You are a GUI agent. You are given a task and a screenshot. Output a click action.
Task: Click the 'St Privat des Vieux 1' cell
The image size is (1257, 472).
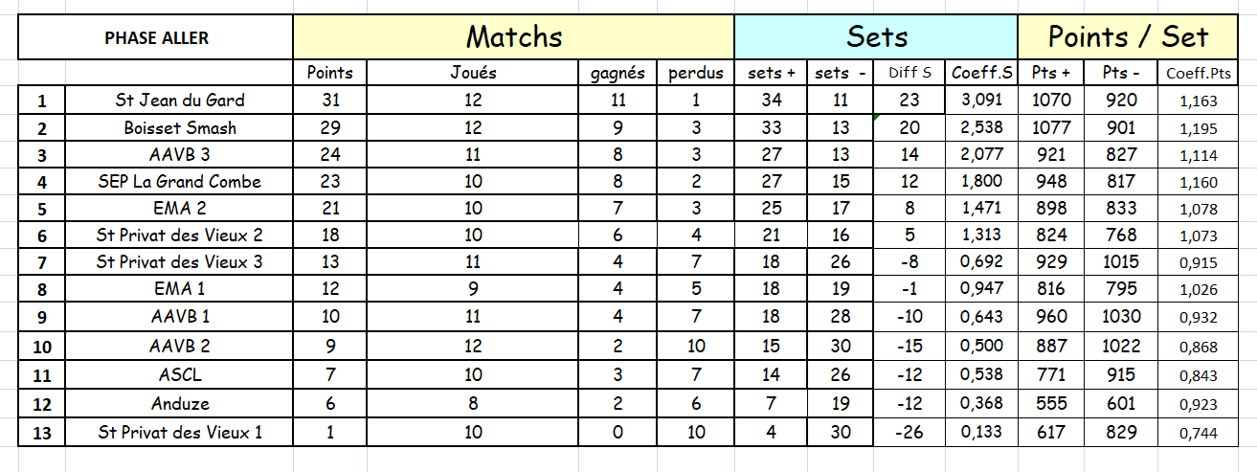point(180,433)
